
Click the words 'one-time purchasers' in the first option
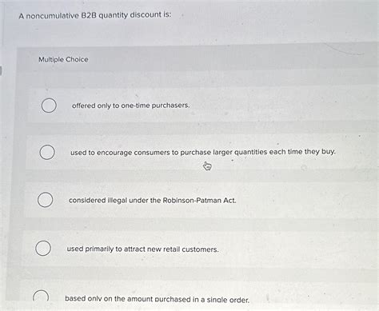click(x=155, y=106)
